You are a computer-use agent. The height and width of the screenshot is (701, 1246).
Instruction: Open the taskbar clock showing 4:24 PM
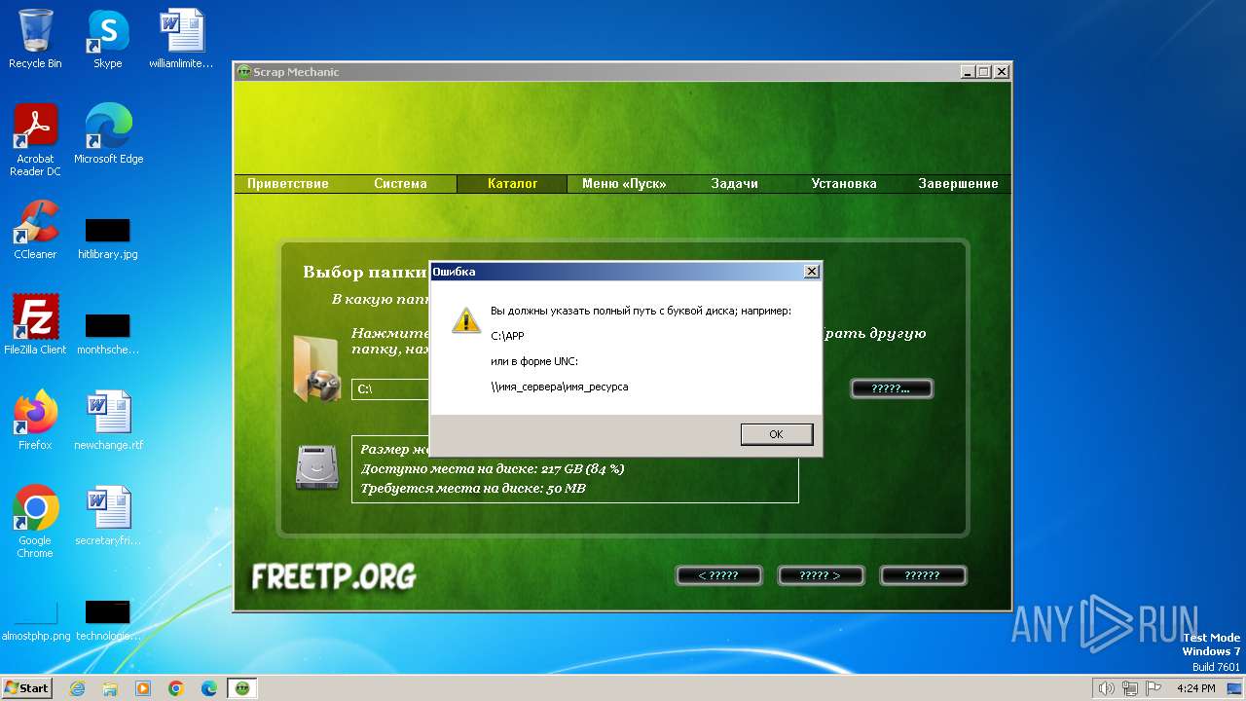[x=1195, y=688]
